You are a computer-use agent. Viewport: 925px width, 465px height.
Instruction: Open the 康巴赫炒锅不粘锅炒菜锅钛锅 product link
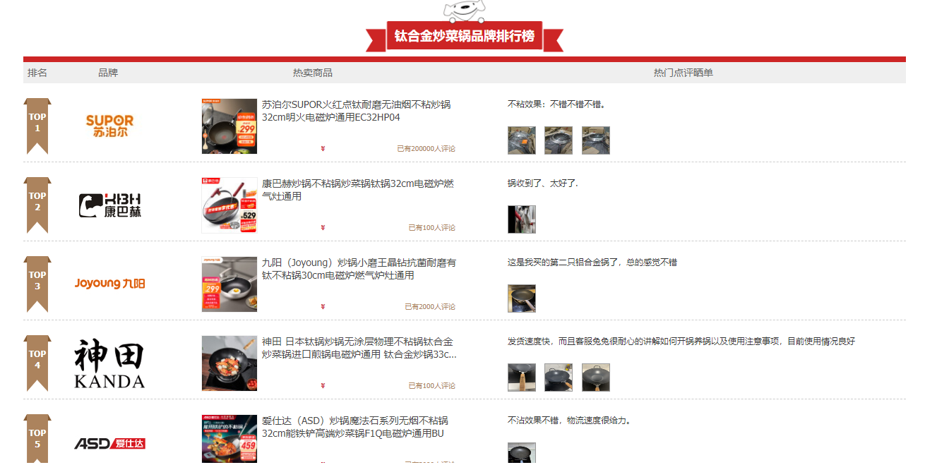358,190
